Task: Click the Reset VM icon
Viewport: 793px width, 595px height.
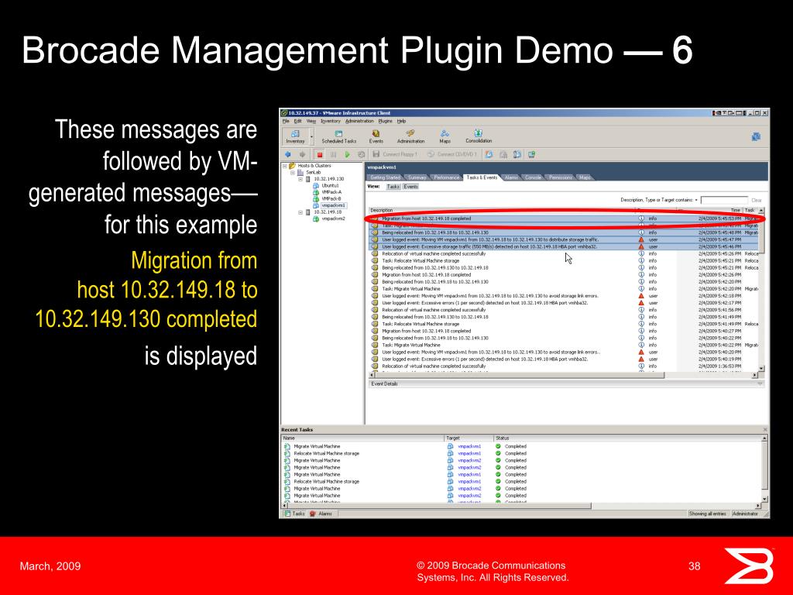Action: 361,154
